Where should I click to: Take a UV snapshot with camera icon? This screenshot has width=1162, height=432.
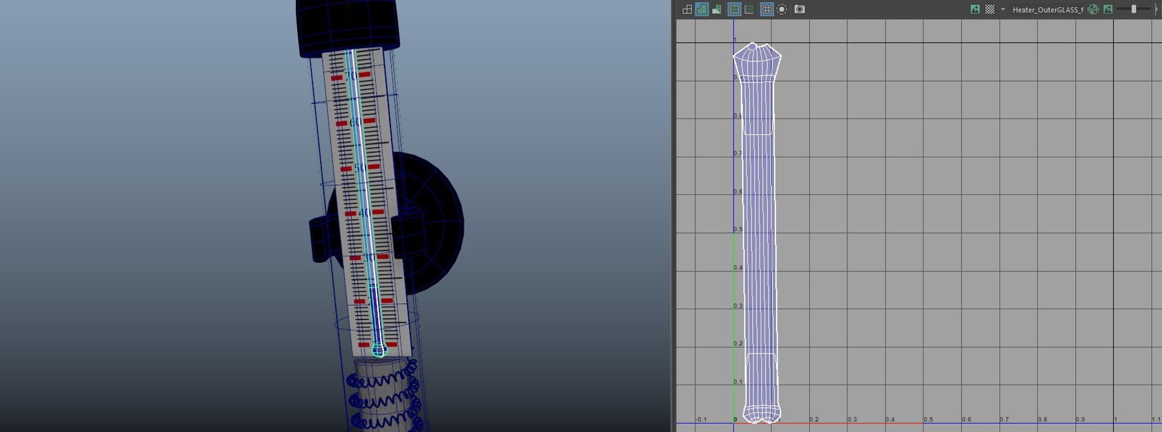click(799, 9)
